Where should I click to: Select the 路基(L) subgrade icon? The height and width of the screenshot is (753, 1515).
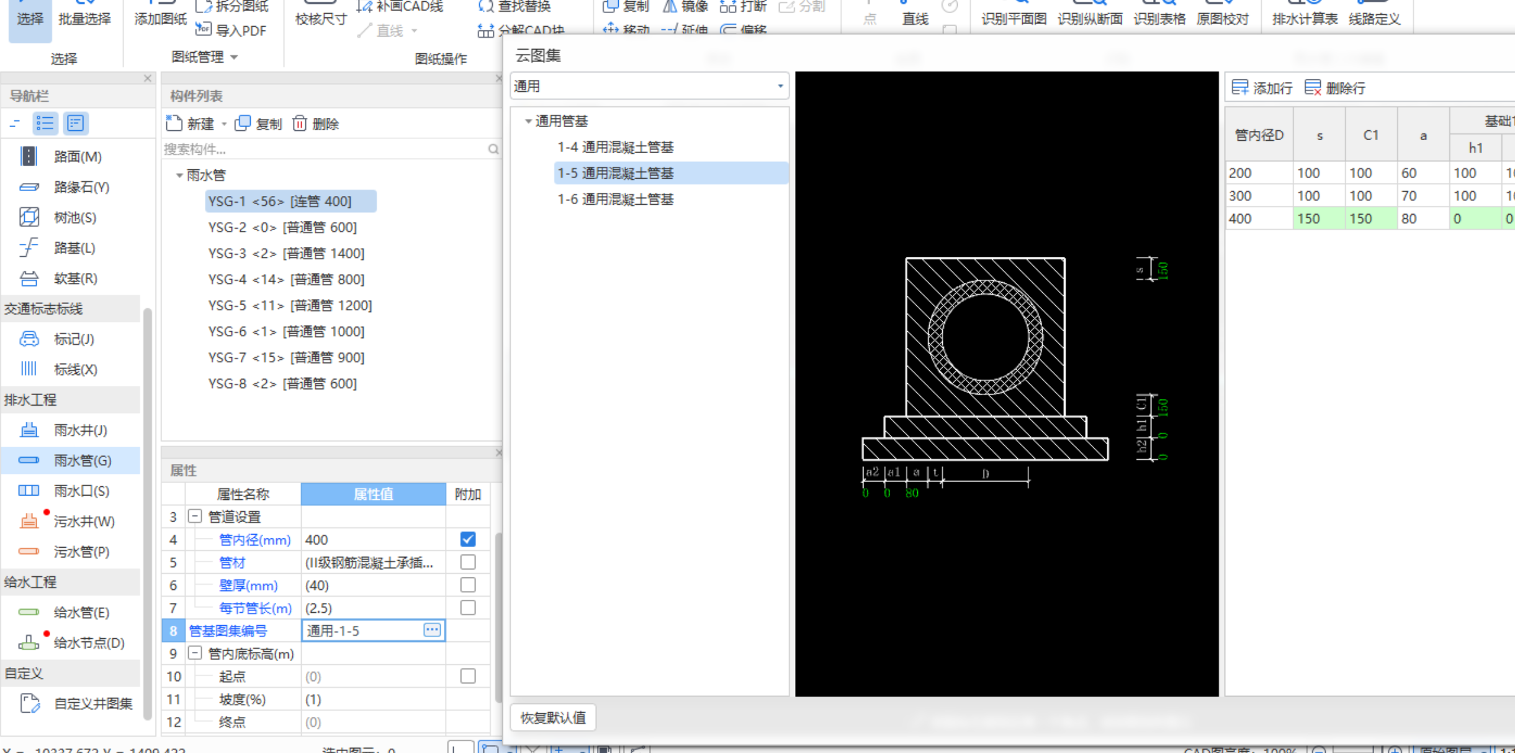point(29,247)
